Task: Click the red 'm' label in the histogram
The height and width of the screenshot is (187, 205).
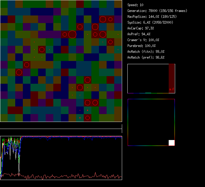Action: [x=170, y=89]
